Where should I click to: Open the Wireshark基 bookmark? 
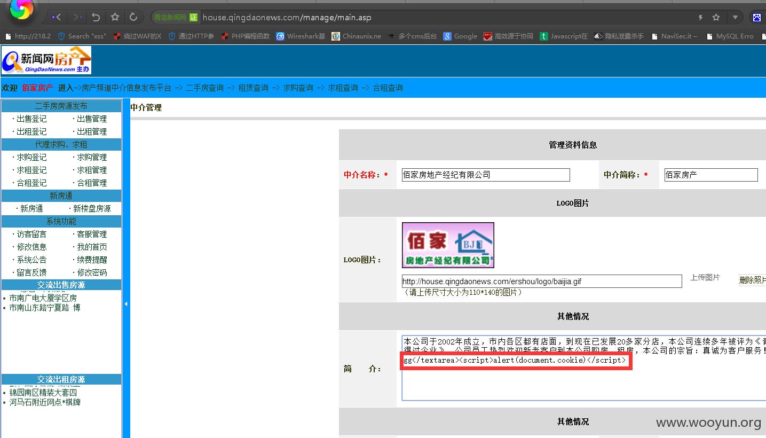(301, 36)
